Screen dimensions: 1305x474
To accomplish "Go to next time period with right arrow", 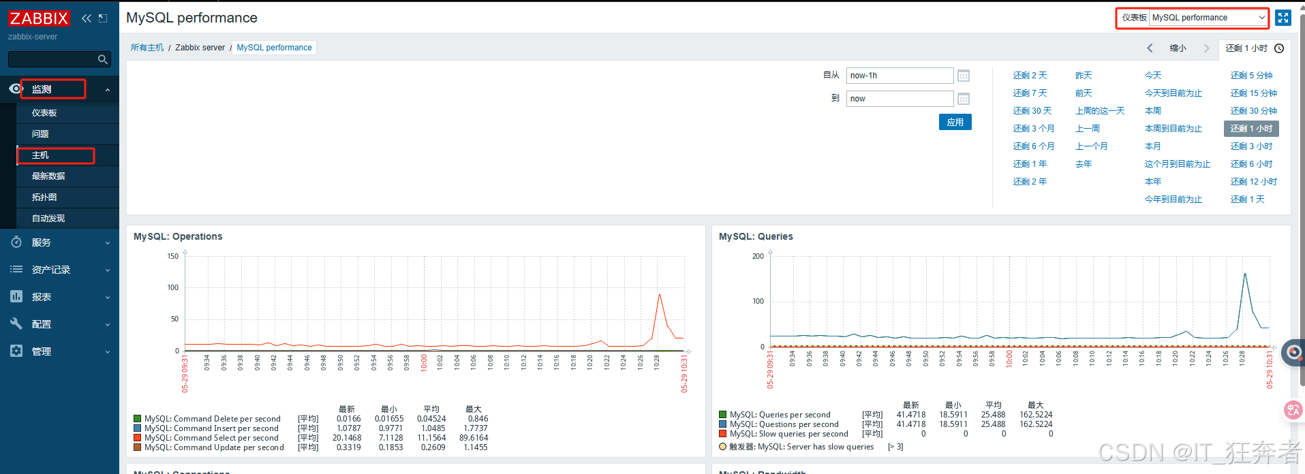I will 1206,48.
